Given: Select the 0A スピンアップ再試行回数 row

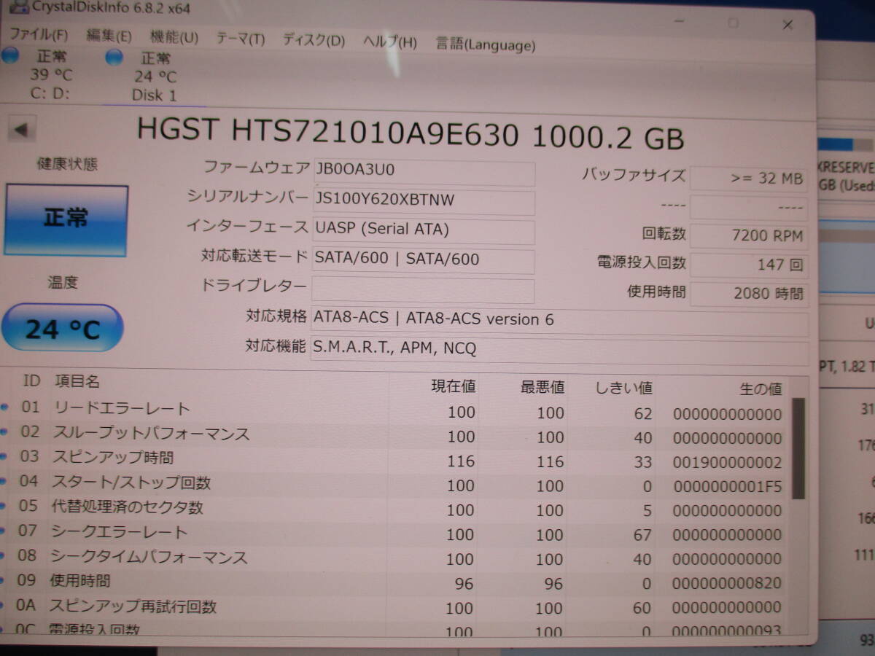Looking at the screenshot, I should pyautogui.click(x=394, y=607).
